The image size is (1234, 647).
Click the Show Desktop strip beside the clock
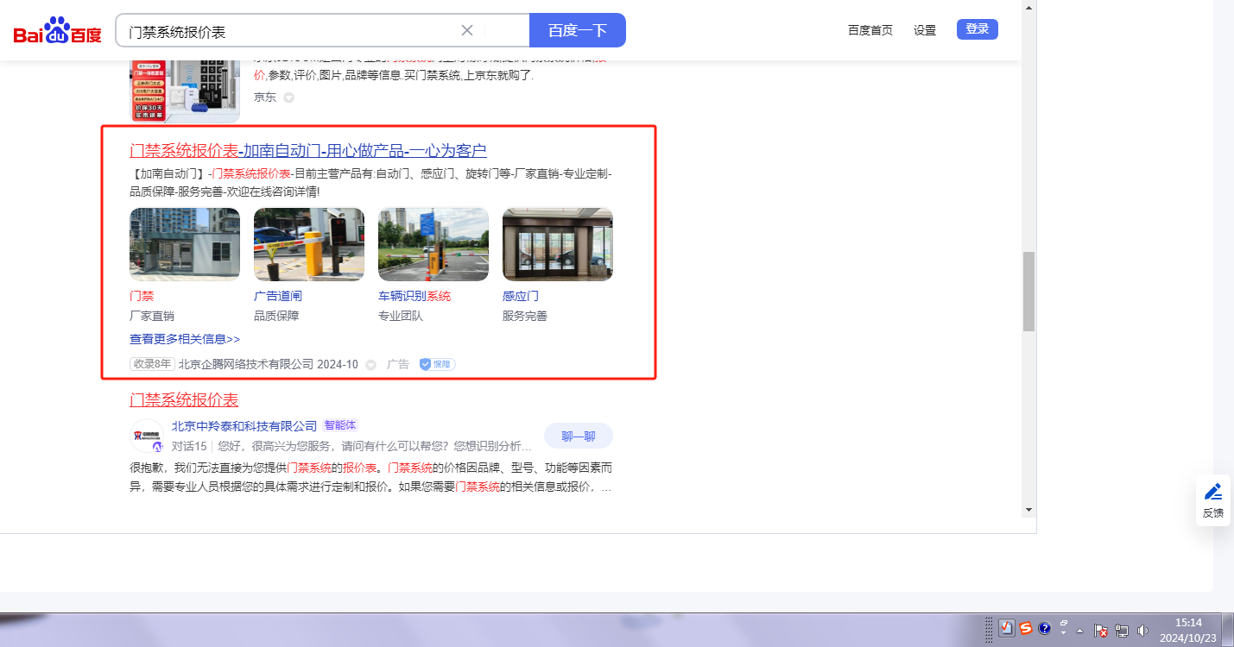[1227, 630]
